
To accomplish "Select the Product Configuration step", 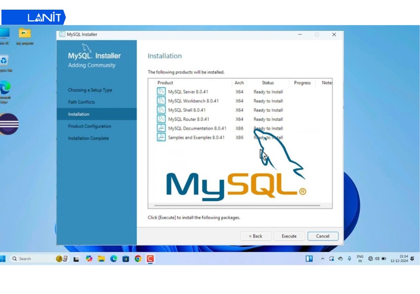I will [x=89, y=126].
